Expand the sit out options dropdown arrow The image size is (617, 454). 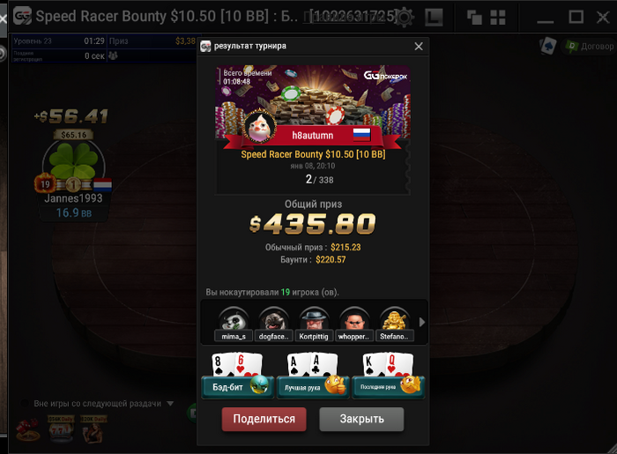(x=170, y=403)
